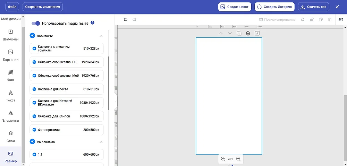Open the Текст text panel
This screenshot has width=347, height=166.
click(x=11, y=96)
